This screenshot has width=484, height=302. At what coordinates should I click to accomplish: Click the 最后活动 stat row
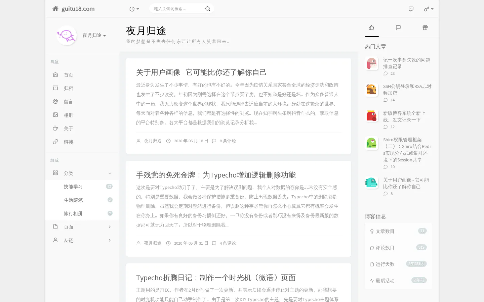pyautogui.click(x=398, y=281)
